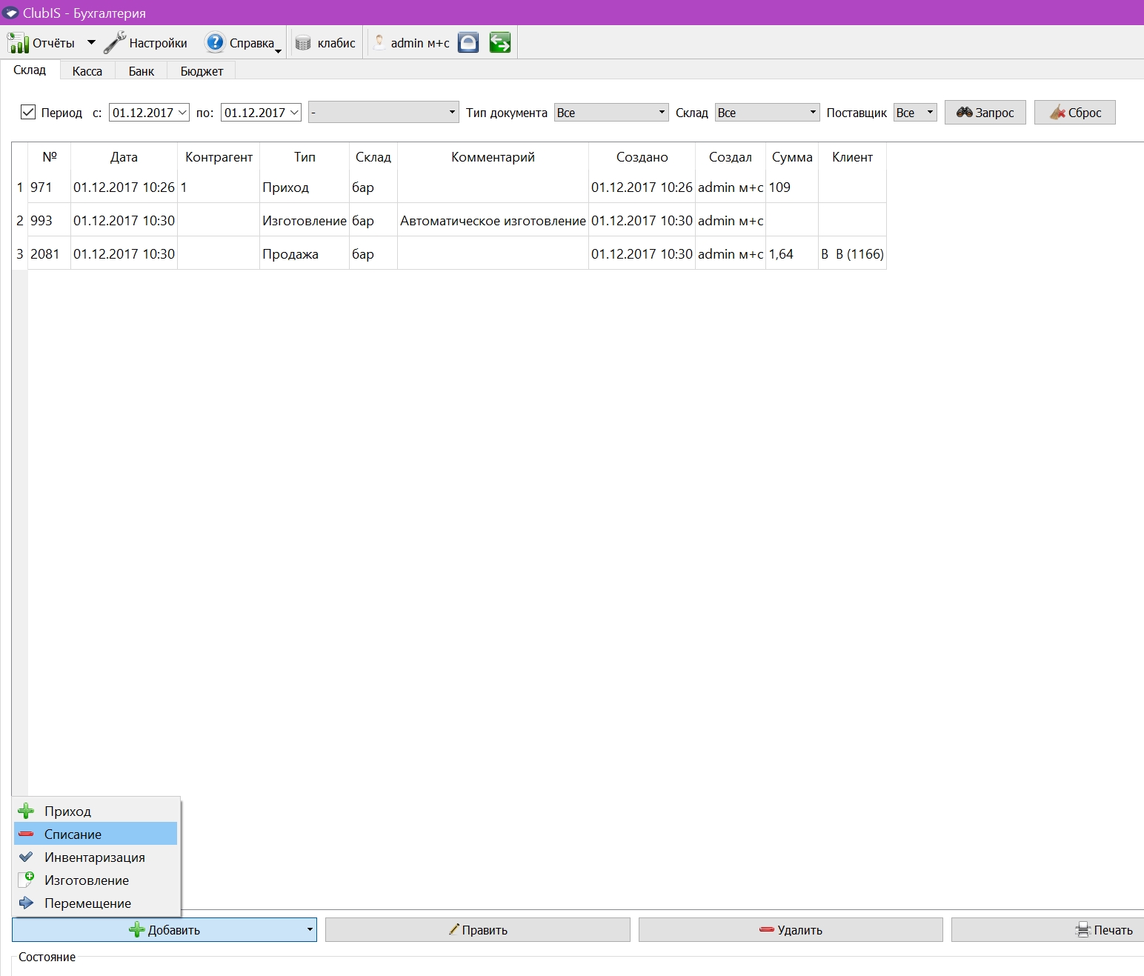Expand the Добавить button dropdown arrow
This screenshot has width=1144, height=976.
310,930
